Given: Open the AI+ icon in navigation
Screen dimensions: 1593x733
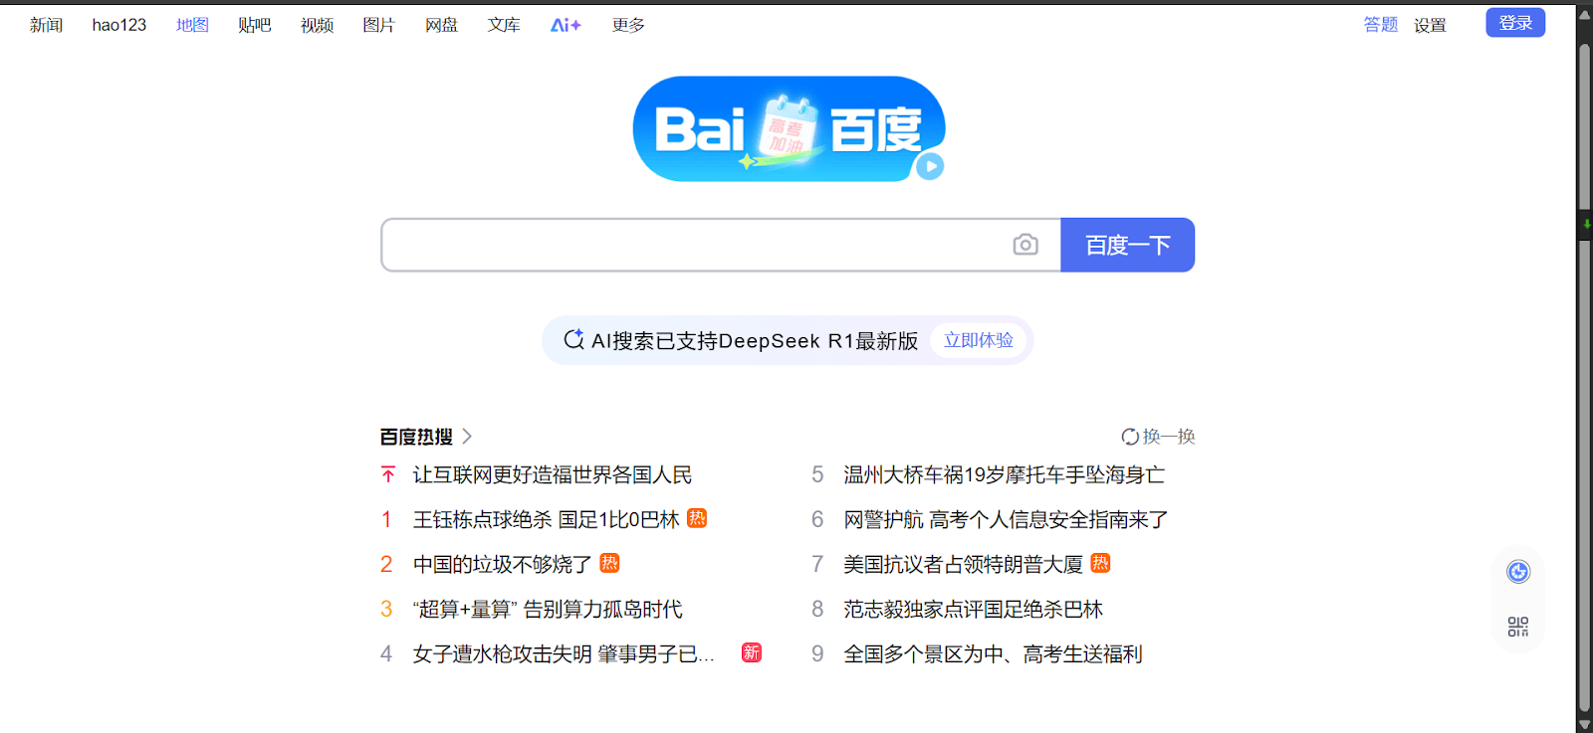Looking at the screenshot, I should (x=566, y=25).
